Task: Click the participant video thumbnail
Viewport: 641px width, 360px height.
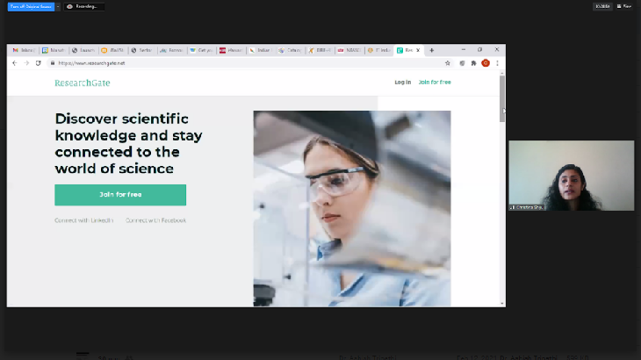Action: click(571, 176)
